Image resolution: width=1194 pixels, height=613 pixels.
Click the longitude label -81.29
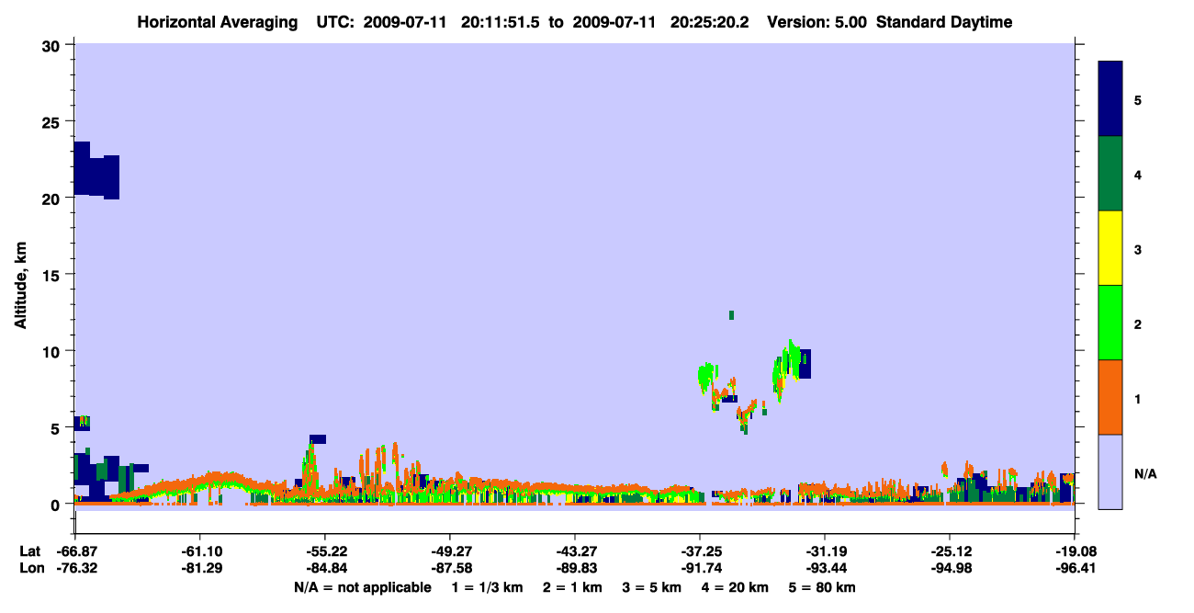[200, 569]
